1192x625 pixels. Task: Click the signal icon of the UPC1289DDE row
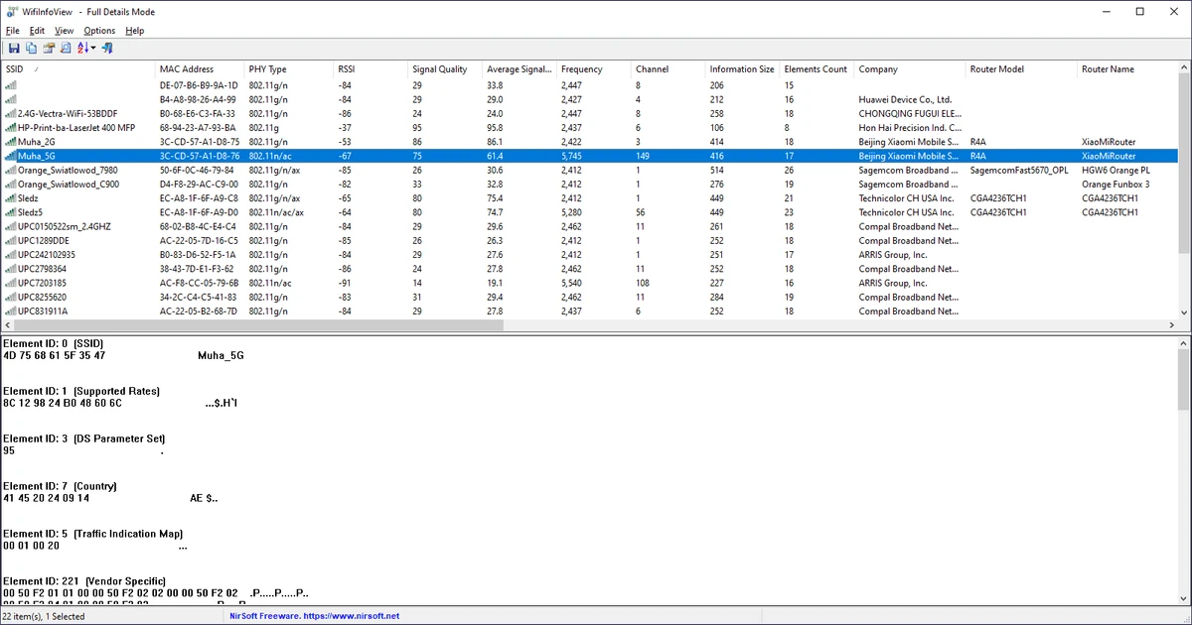pyautogui.click(x=10, y=240)
